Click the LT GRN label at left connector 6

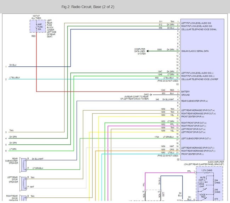(x=13, y=149)
